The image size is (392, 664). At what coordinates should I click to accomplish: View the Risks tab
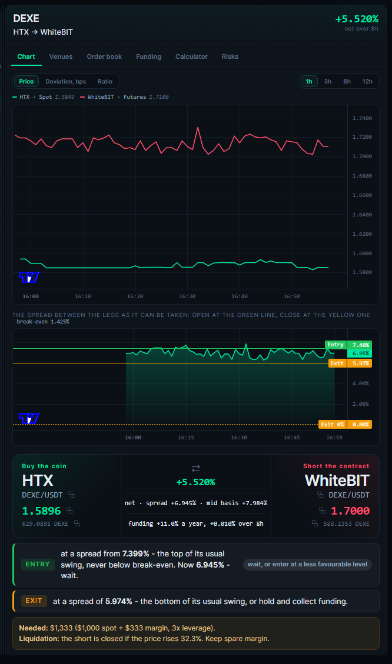[x=230, y=56]
